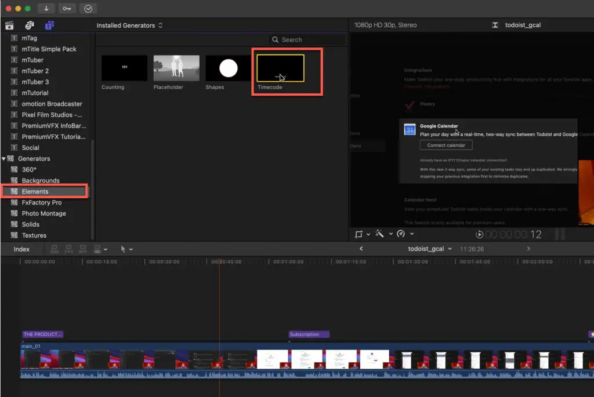Screen dimensions: 594x397
Task: Open the edit mode chevron beside Overwrite
Action: (x=106, y=249)
